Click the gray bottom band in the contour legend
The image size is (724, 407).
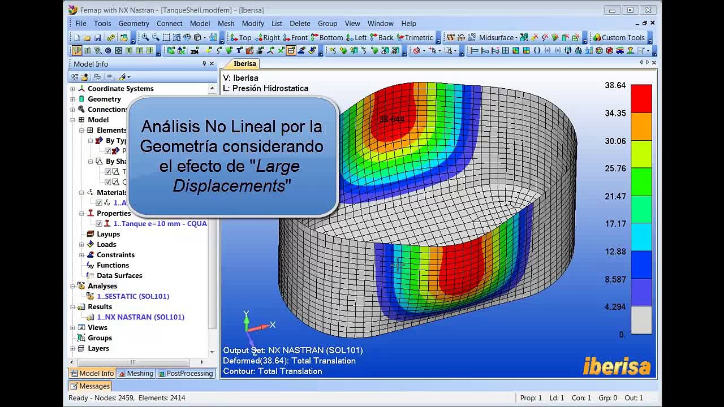tap(641, 320)
